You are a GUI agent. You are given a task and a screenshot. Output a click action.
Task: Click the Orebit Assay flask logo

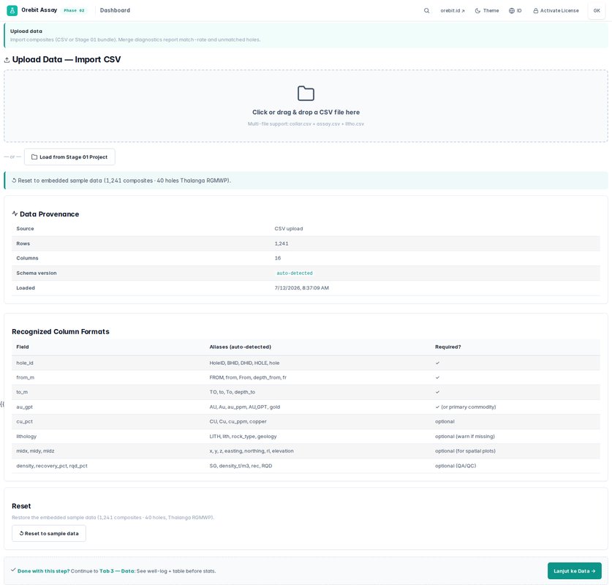12,10
